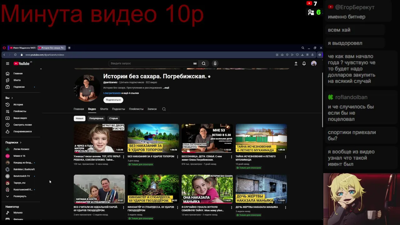
Task: Select the Старые sort chip
Action: point(113,118)
